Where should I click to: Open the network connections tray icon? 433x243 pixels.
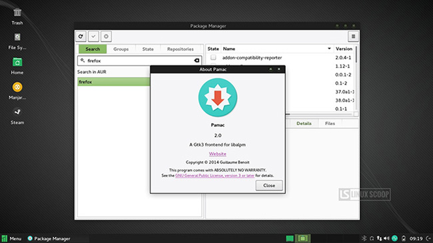[379, 238]
